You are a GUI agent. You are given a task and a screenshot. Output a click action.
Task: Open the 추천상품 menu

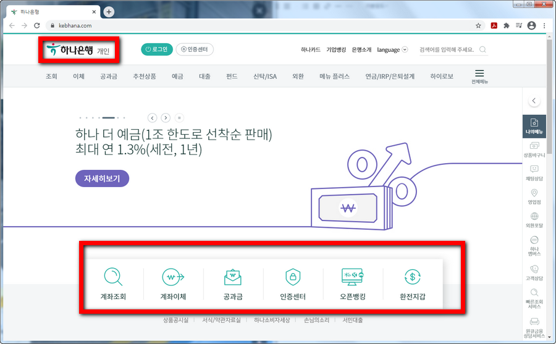pyautogui.click(x=145, y=76)
